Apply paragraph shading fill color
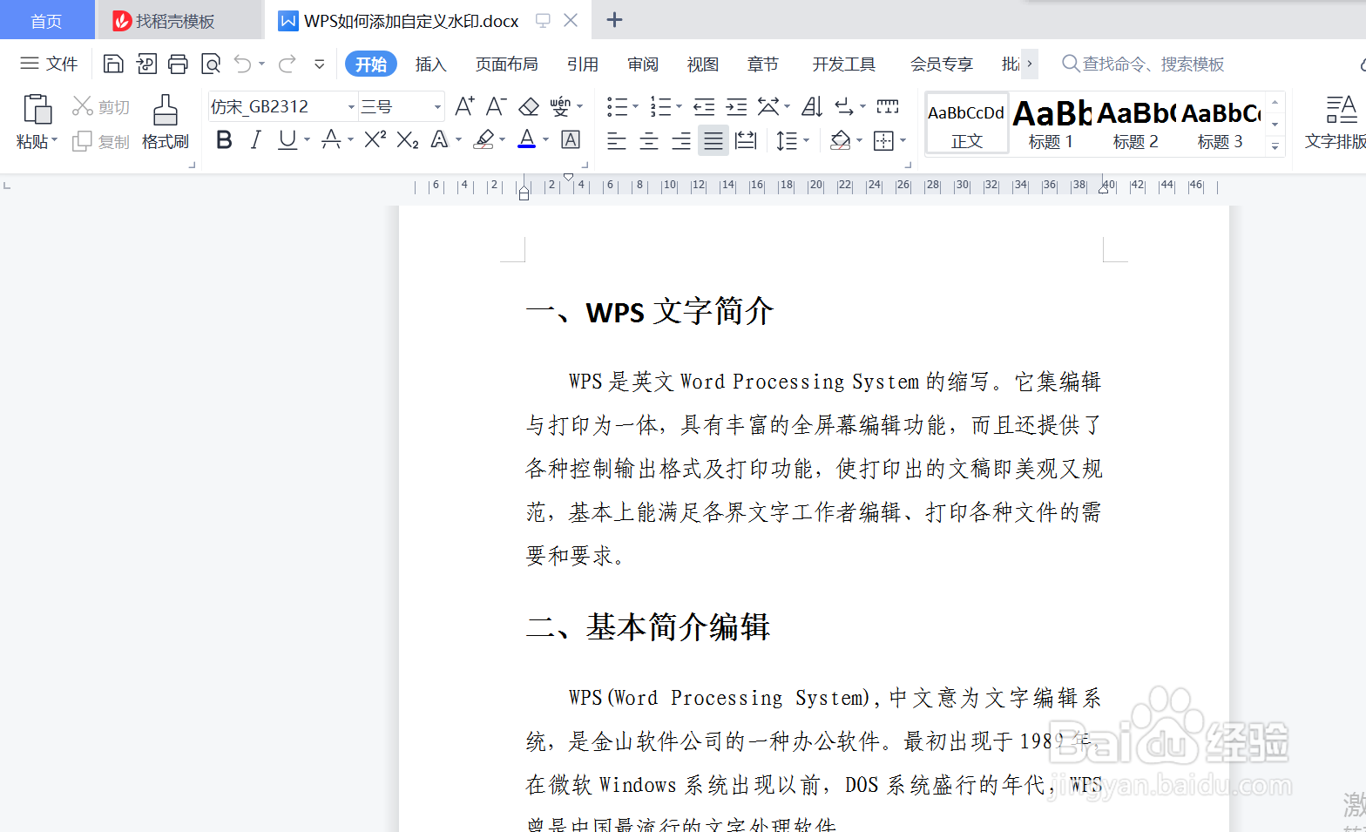Screen dimensions: 1366x832 click(840, 139)
